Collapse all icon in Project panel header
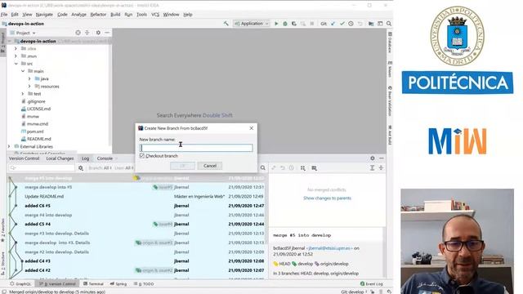Image resolution: width=523 pixels, height=294 pixels. (x=87, y=33)
